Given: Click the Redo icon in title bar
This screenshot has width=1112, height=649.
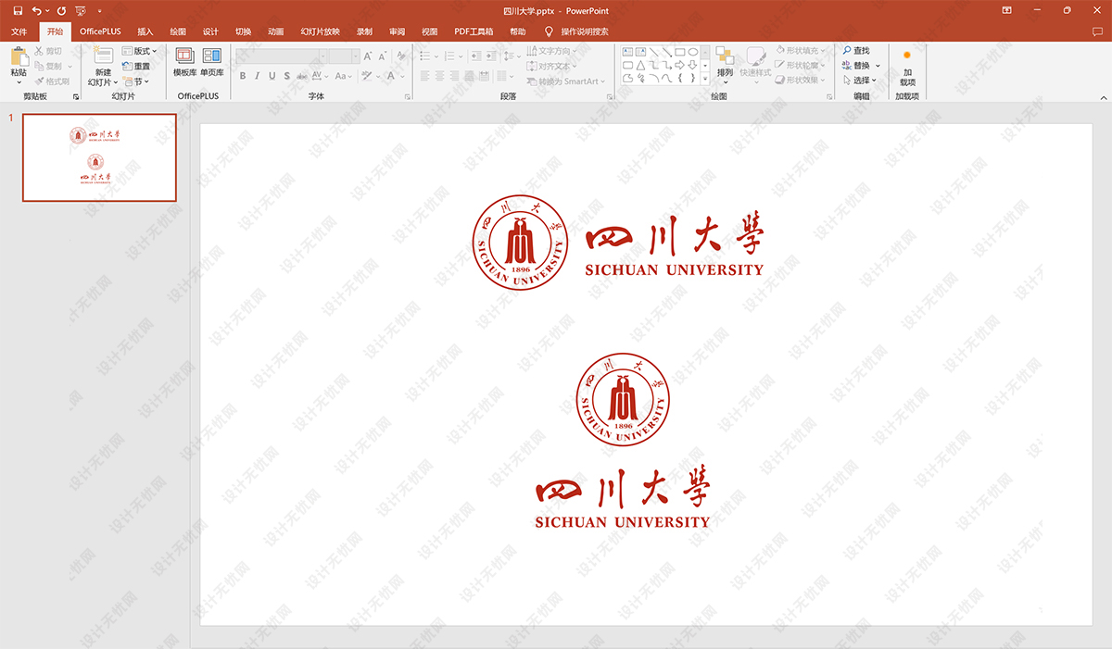Looking at the screenshot, I should tap(61, 10).
